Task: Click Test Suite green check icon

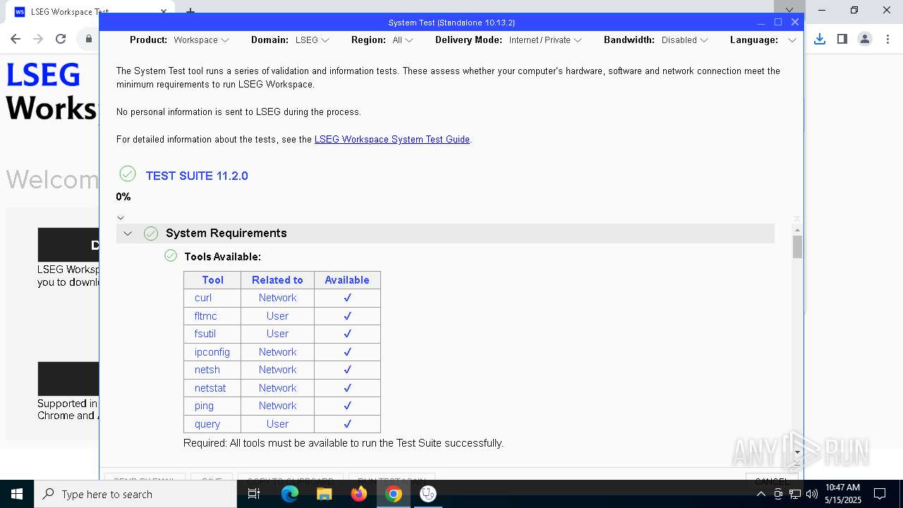Action: 128,174
